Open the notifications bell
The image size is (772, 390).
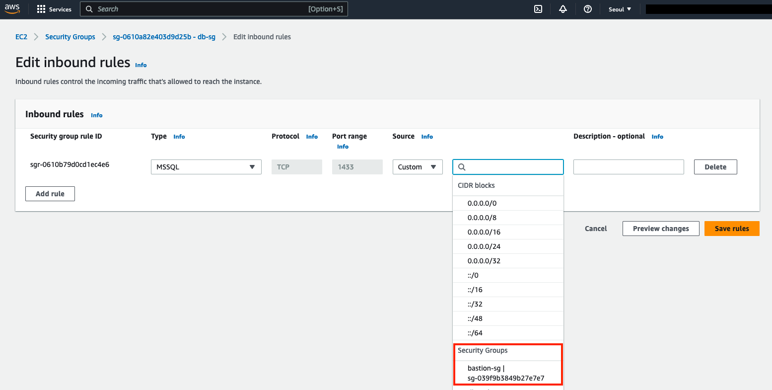pos(562,9)
